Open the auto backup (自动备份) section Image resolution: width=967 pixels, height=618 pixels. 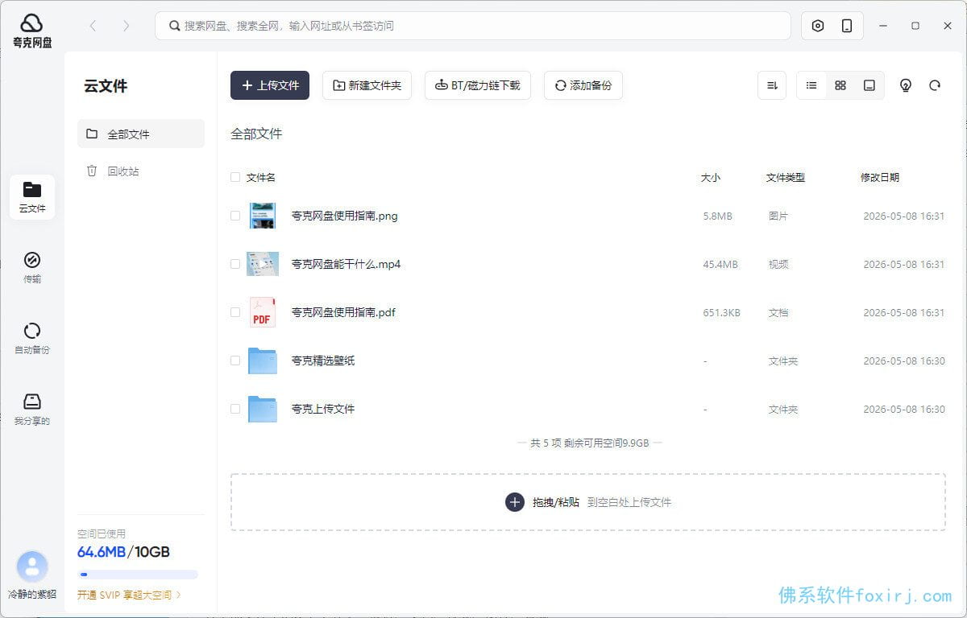click(32, 339)
